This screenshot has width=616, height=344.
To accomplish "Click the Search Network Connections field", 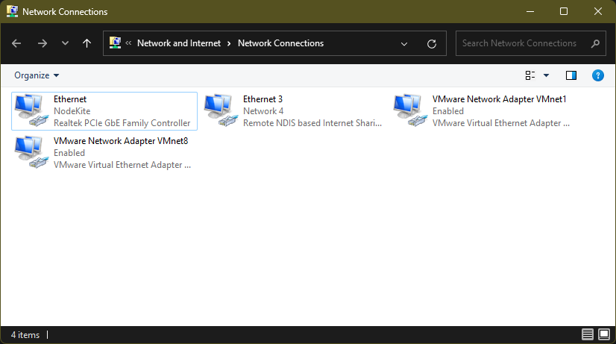I will tap(522, 43).
